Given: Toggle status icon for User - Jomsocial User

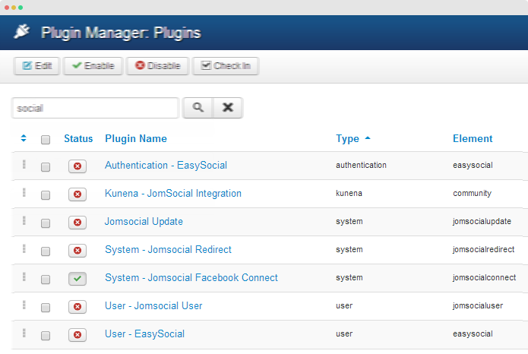Looking at the screenshot, I should coord(77,307).
